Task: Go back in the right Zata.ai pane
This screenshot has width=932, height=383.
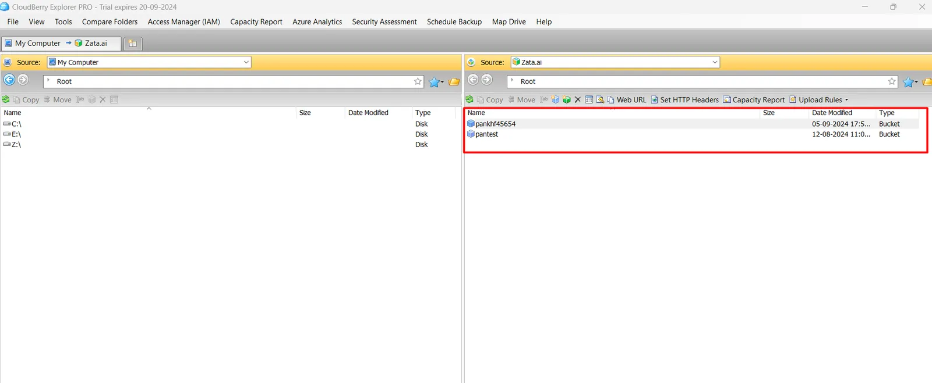Action: click(x=473, y=80)
